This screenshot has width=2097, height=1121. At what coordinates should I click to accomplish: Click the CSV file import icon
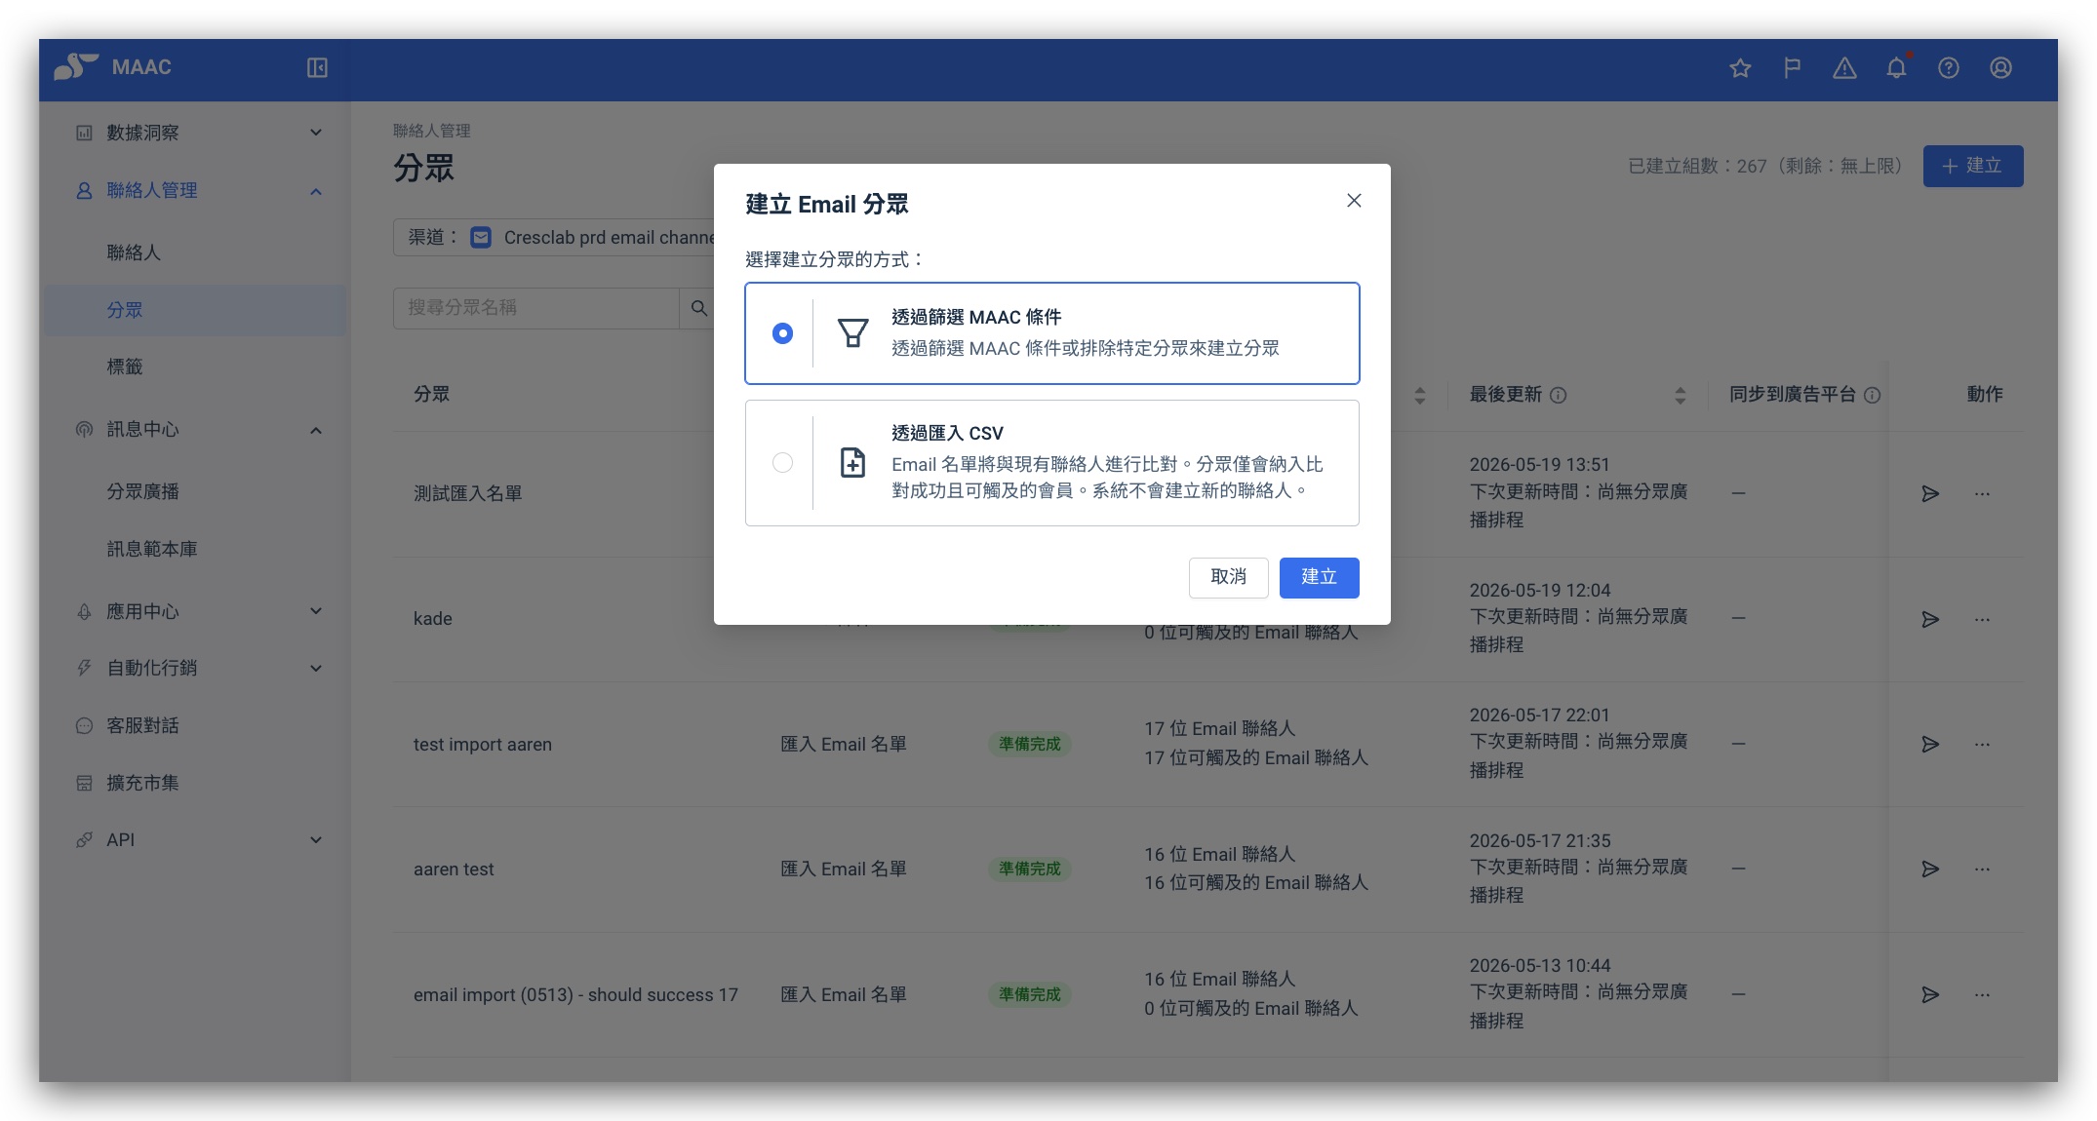pyautogui.click(x=852, y=463)
